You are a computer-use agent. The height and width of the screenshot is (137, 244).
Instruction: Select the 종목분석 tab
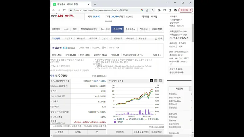click(x=118, y=29)
